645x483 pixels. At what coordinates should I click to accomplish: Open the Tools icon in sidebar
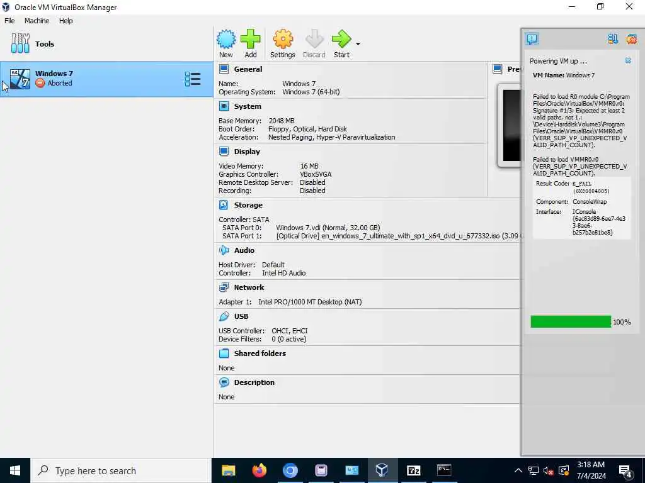click(20, 43)
